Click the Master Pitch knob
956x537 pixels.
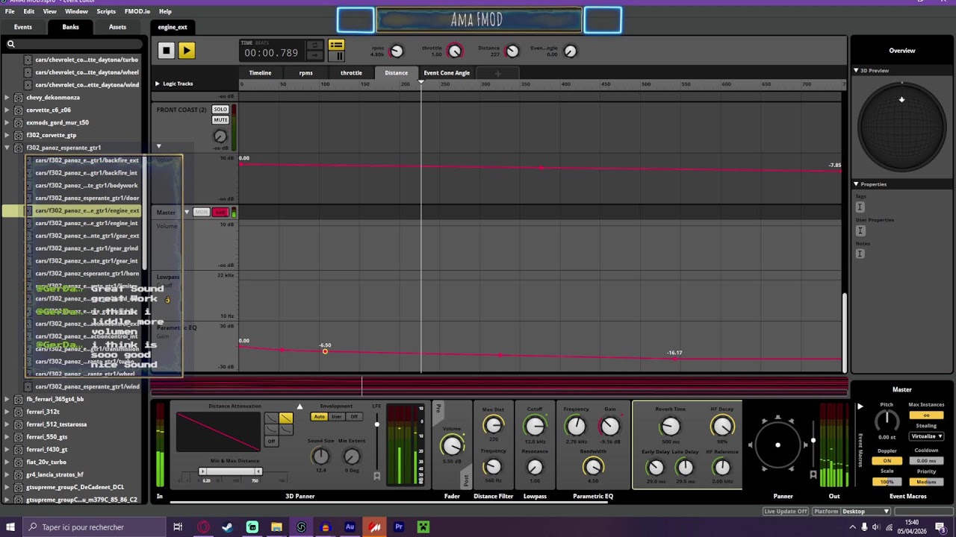[887, 421]
